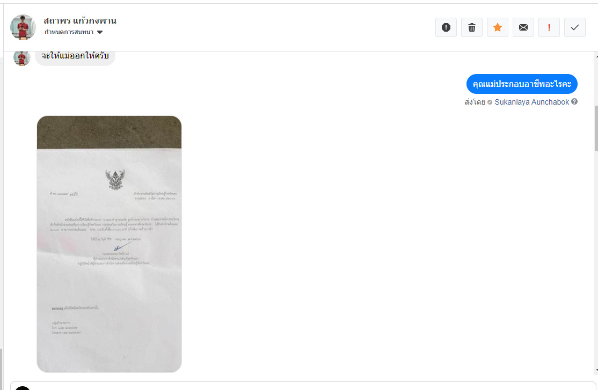Viewport: 598px width, 390px height.
Task: Mark conversation as spam octagon icon
Action: [x=446, y=27]
